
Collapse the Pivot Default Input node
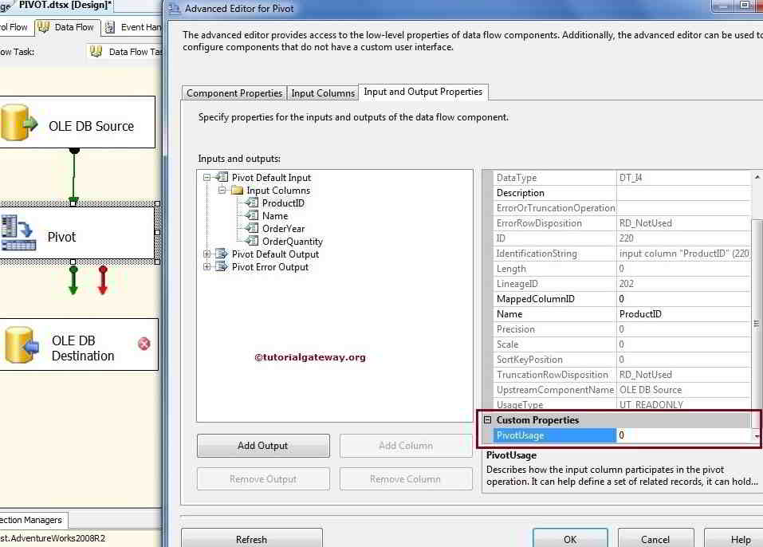[x=206, y=177]
